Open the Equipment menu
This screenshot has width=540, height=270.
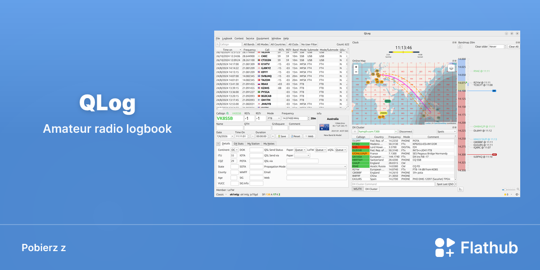click(263, 39)
